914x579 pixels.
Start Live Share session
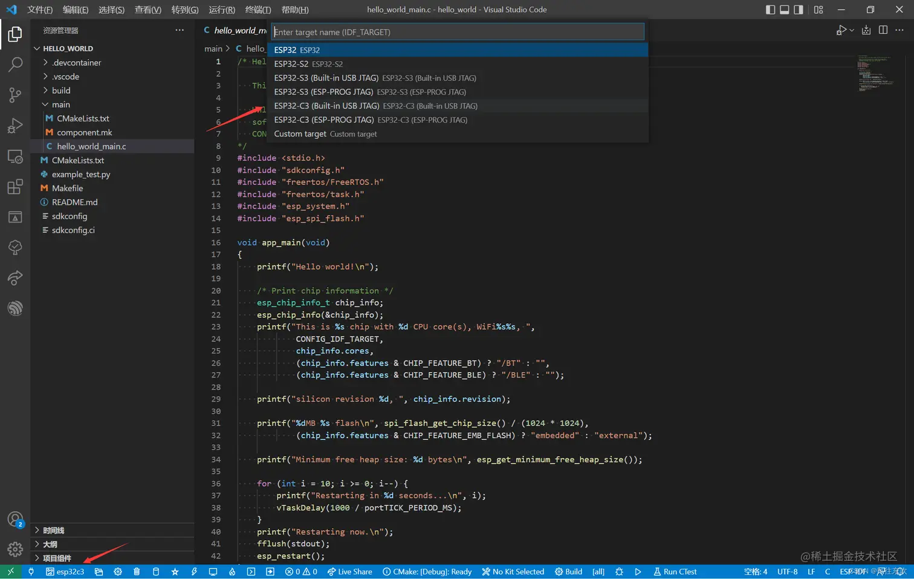coord(349,572)
